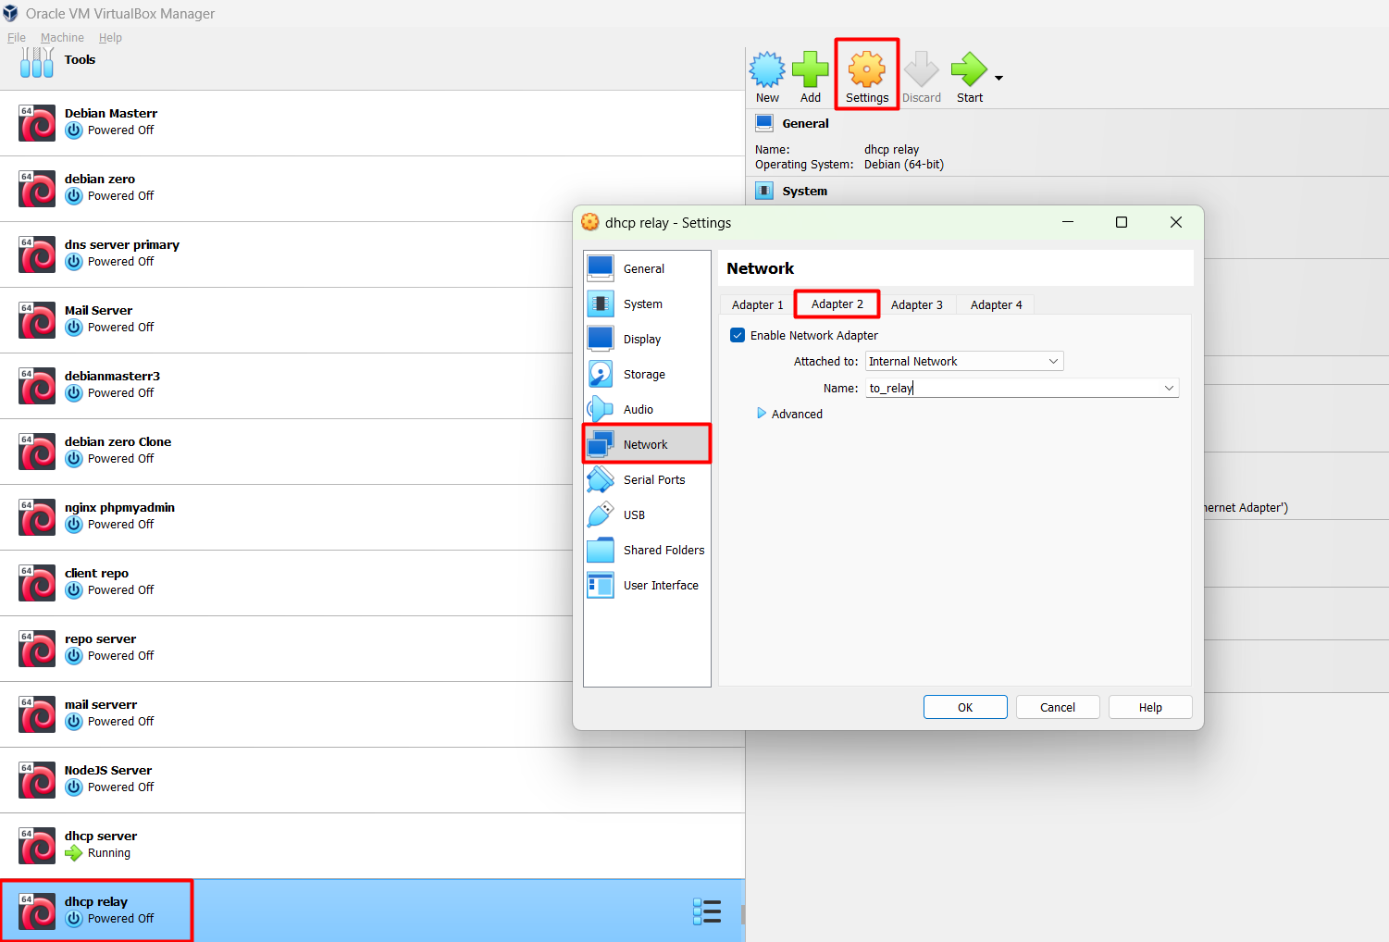Select the Audio speaker icon in Settings
Image resolution: width=1389 pixels, height=942 pixels.
coord(601,409)
